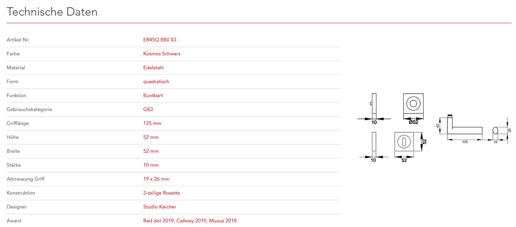The height and width of the screenshot is (227, 516).
Task: Click the Edelstahl material value
Action: tap(153, 67)
